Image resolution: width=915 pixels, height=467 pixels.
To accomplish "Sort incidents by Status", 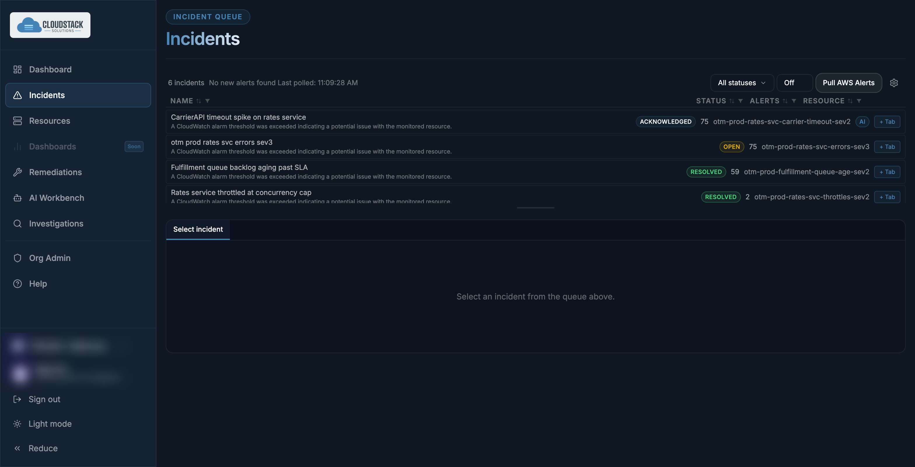I will (732, 101).
